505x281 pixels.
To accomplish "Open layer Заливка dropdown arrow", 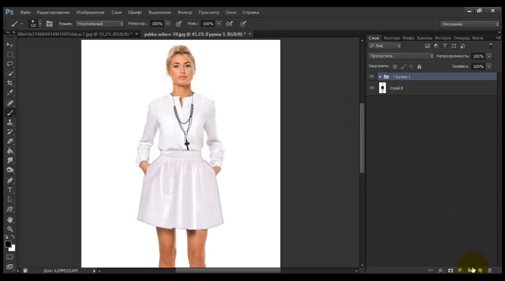I will click(489, 67).
